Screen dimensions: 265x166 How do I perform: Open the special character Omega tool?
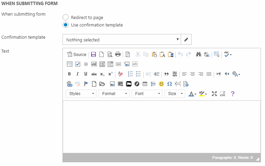(x=170, y=84)
